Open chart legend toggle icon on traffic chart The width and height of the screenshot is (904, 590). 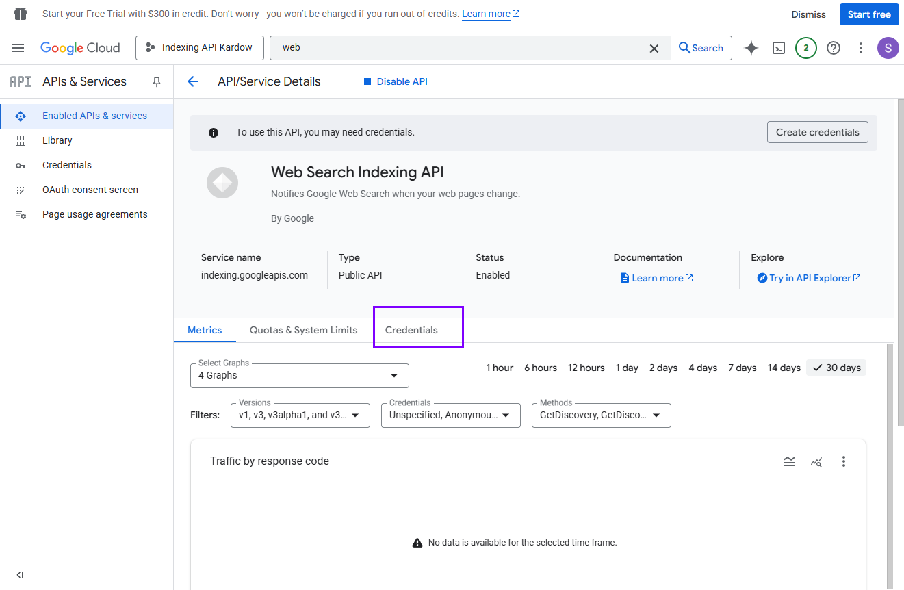(789, 461)
